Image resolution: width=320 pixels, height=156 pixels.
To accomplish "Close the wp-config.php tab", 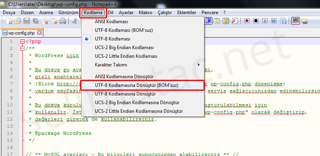I will pos(39,33).
